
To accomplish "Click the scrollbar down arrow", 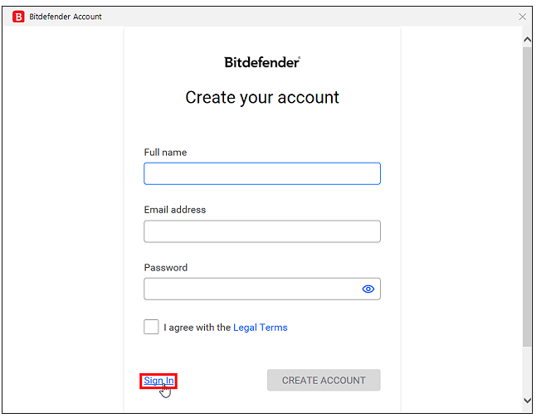I will point(527,401).
